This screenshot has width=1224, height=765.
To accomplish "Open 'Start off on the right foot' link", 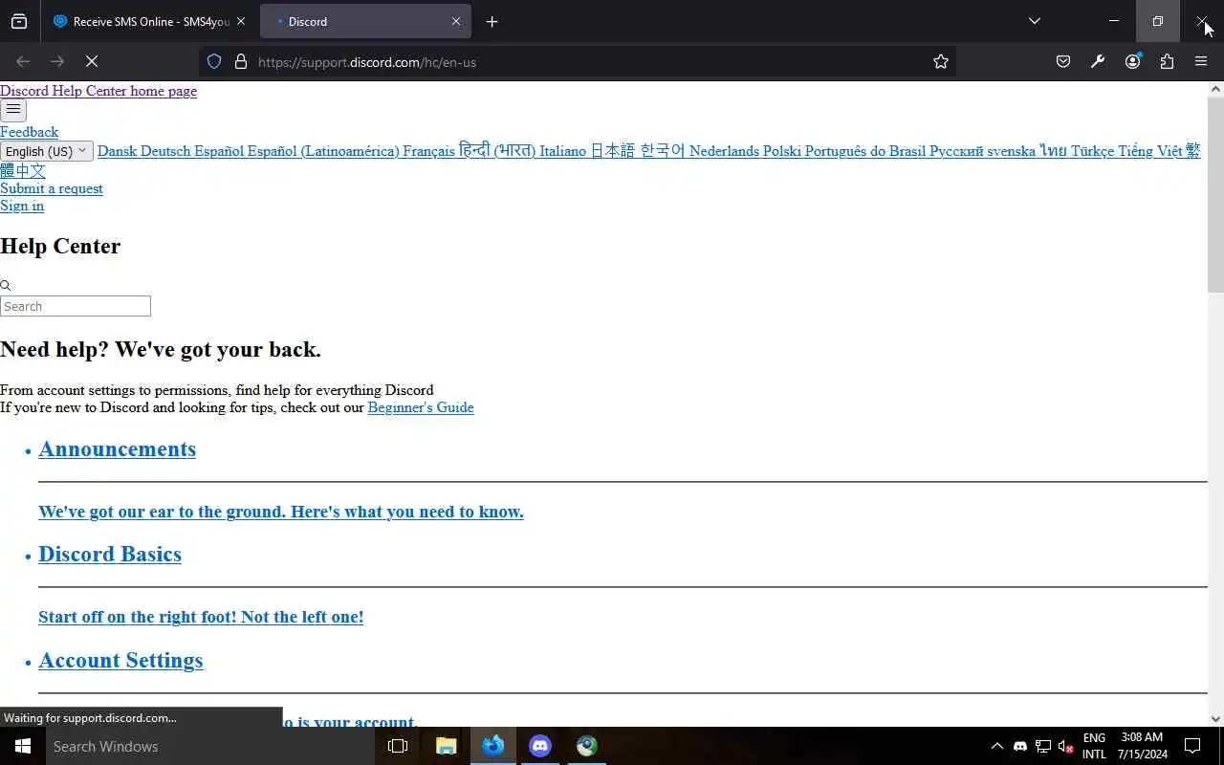I will click(x=201, y=617).
